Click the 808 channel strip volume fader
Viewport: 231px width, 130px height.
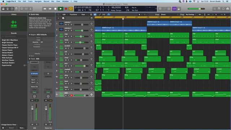pyautogui.click(x=32, y=108)
